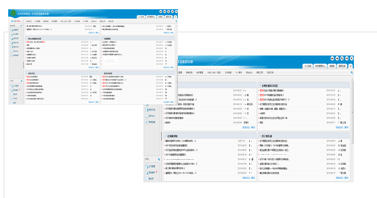Image resolution: width=377 pixels, height=198 pixels.
Task: Click search magnifier in small window menu bar
Action: (176, 21)
